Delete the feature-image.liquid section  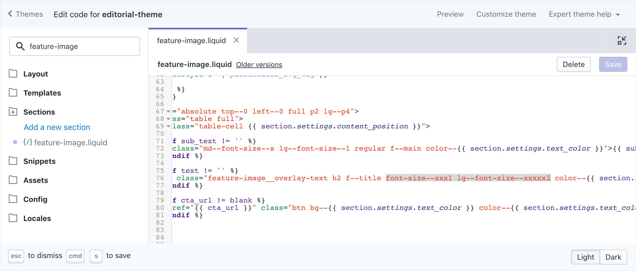pos(574,64)
